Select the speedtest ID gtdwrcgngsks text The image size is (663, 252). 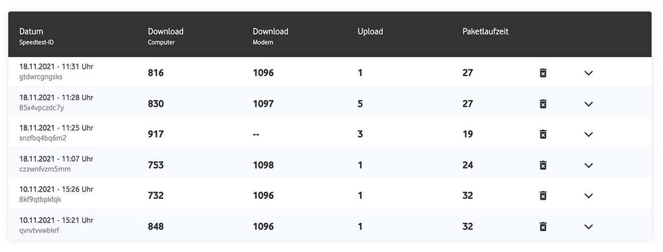pos(41,77)
